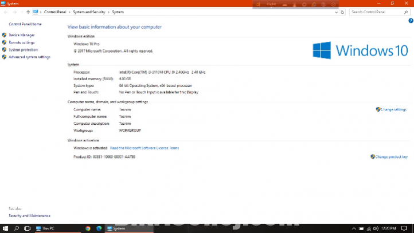414x233 pixels.
Task: Select the 4.00 GB RAM value
Action: [x=125, y=78]
